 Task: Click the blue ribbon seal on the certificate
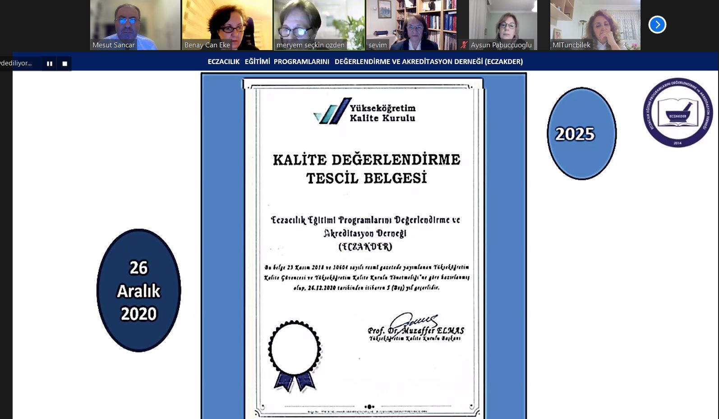pos(295,355)
